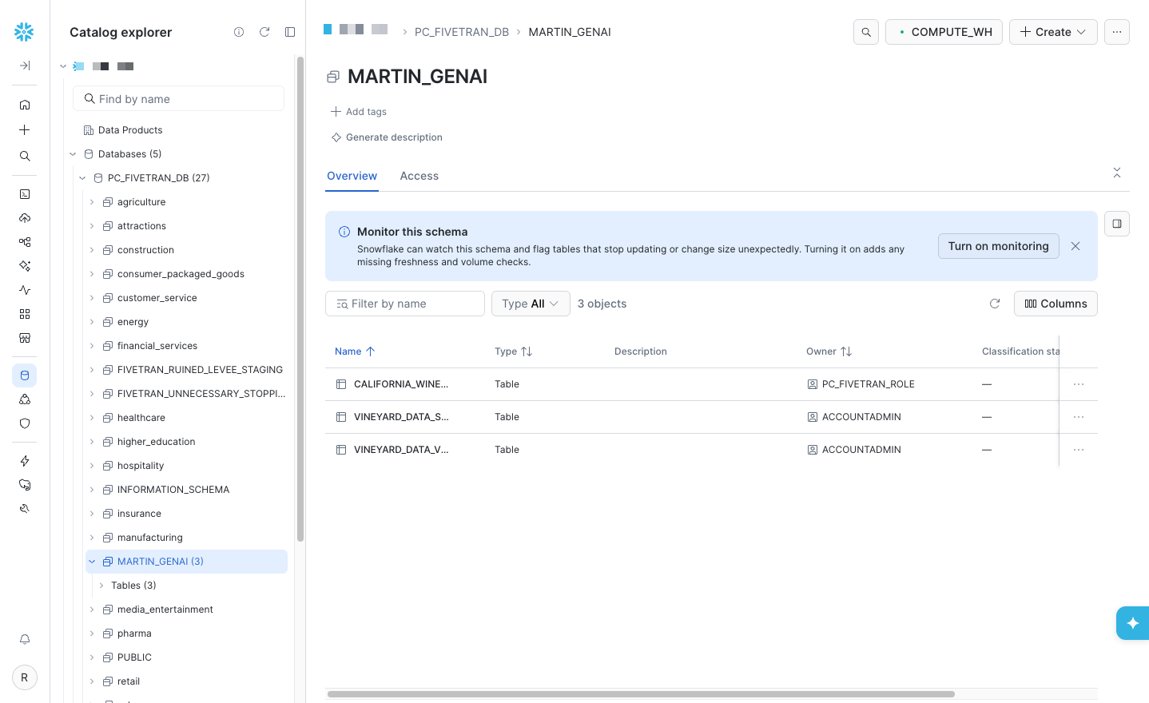Image resolution: width=1149 pixels, height=703 pixels.
Task: Open Catalog explorer info icon
Action: (239, 32)
